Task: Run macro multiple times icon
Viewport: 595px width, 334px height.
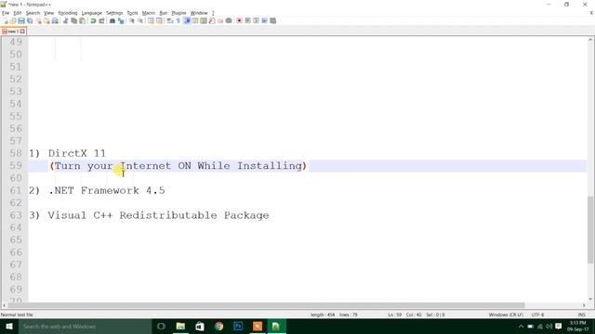Action: coord(264,20)
